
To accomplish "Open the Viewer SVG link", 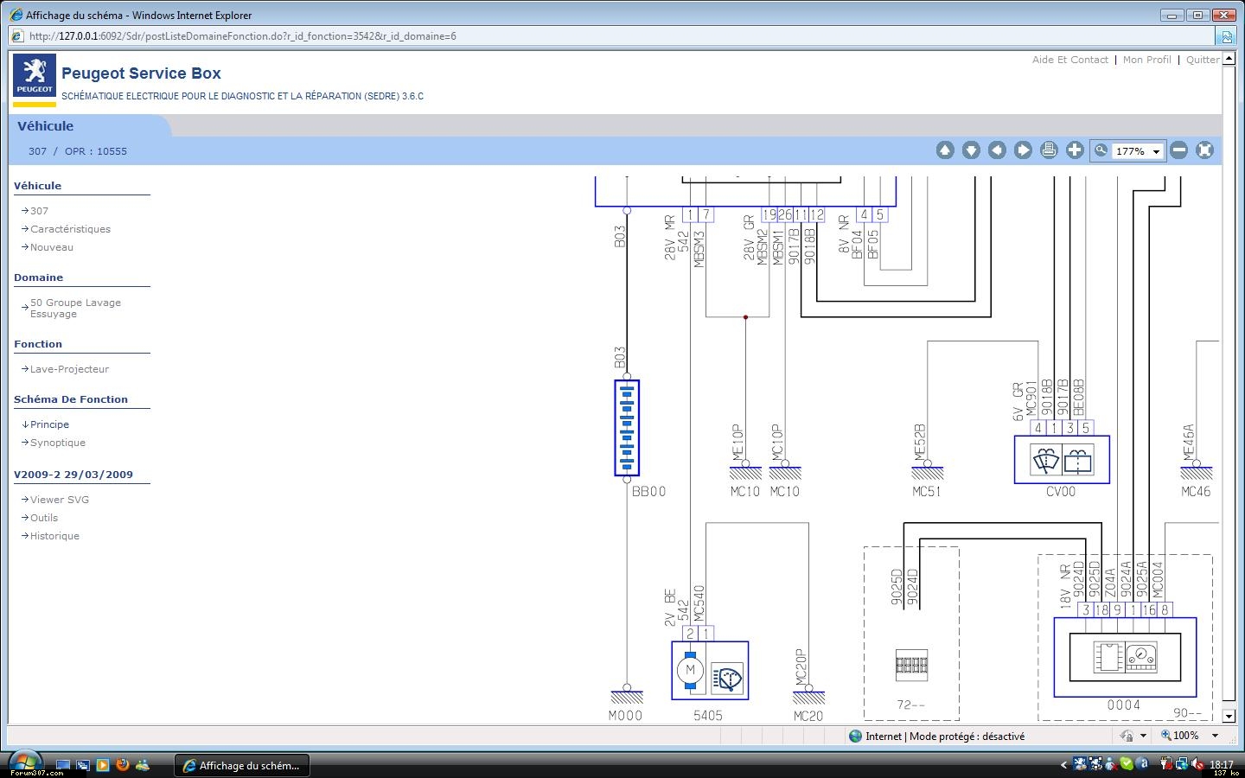I will coord(60,500).
